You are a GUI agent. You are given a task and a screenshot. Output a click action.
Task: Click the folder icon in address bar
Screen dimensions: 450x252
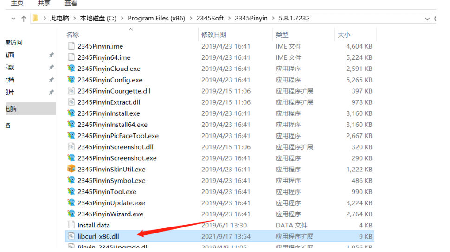36,18
